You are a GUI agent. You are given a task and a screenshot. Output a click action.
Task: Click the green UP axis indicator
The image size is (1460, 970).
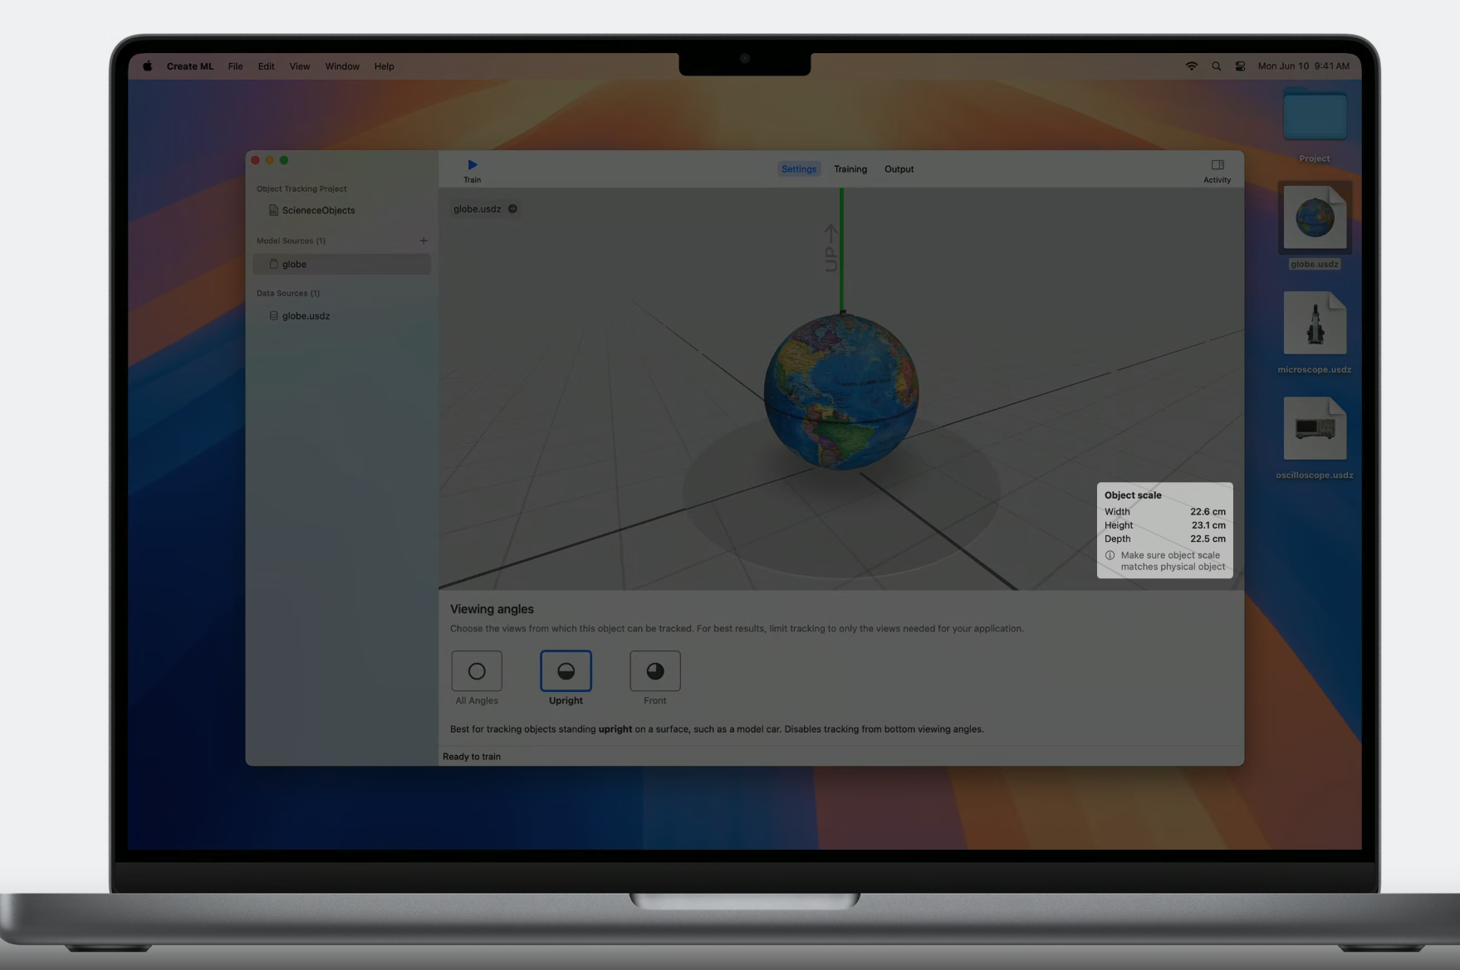click(x=841, y=250)
